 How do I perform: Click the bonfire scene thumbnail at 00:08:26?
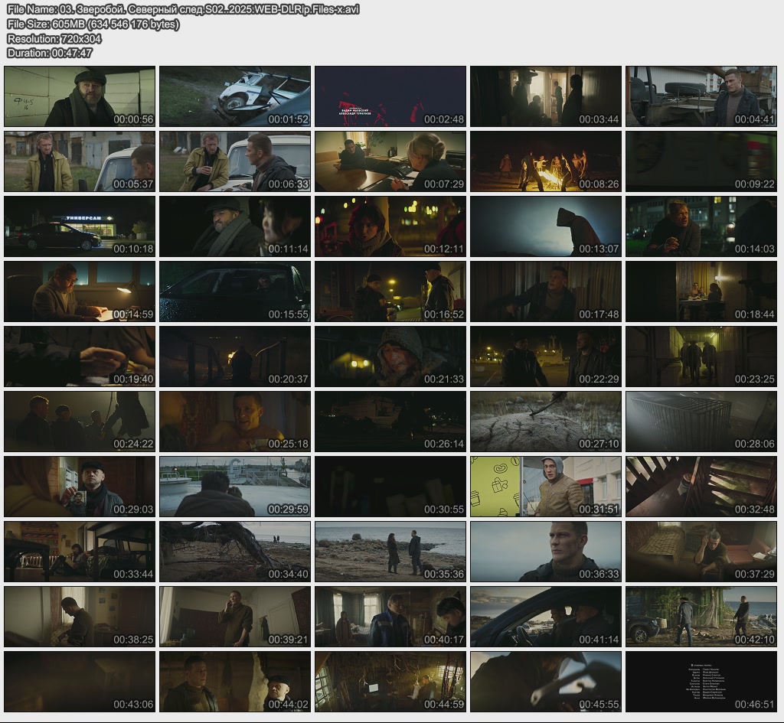pos(546,161)
